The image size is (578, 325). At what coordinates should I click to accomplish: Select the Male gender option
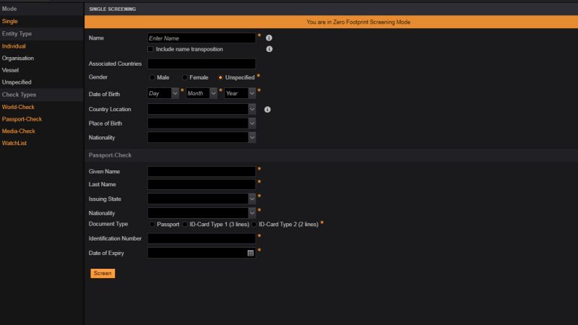[152, 77]
